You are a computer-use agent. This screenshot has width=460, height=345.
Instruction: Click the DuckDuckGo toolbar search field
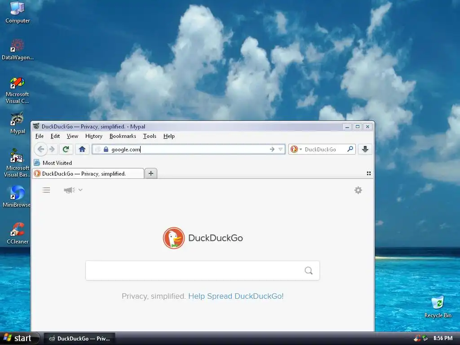pos(322,149)
